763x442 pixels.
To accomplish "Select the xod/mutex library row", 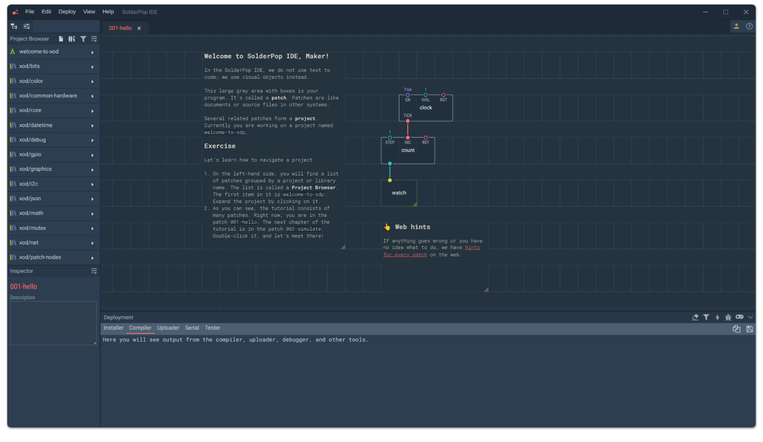I will [x=53, y=228].
